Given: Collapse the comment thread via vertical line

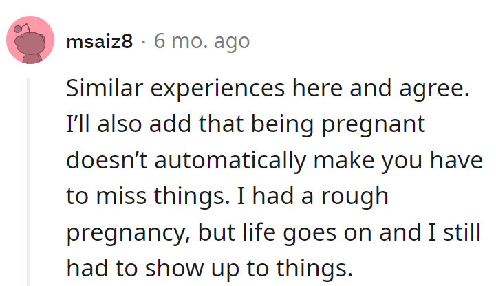Looking at the screenshot, I should click(30, 180).
